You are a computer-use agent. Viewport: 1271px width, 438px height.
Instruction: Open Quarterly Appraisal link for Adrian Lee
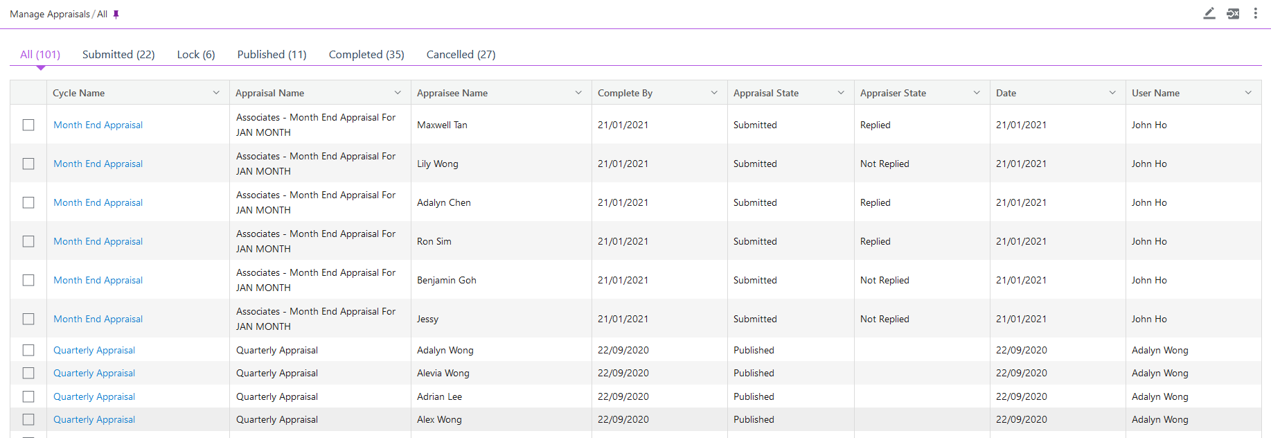[94, 396]
